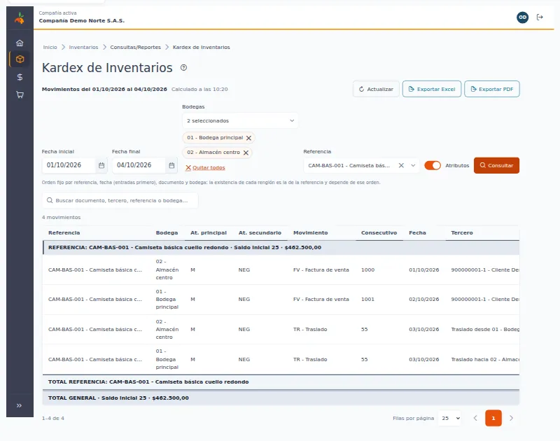The width and height of the screenshot is (560, 441).
Task: Select page 1 in pagination
Action: click(x=493, y=418)
